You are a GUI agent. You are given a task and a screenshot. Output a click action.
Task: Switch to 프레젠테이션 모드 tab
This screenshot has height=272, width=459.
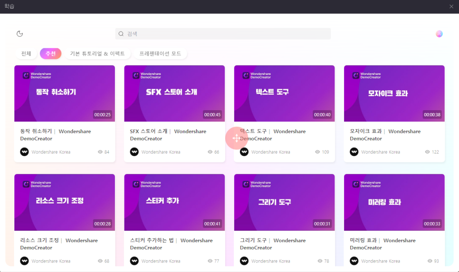point(160,54)
